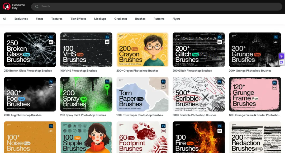Viewport: 285px width, 153px height.
Task: Switch to the Mockups category
Action: (100, 19)
